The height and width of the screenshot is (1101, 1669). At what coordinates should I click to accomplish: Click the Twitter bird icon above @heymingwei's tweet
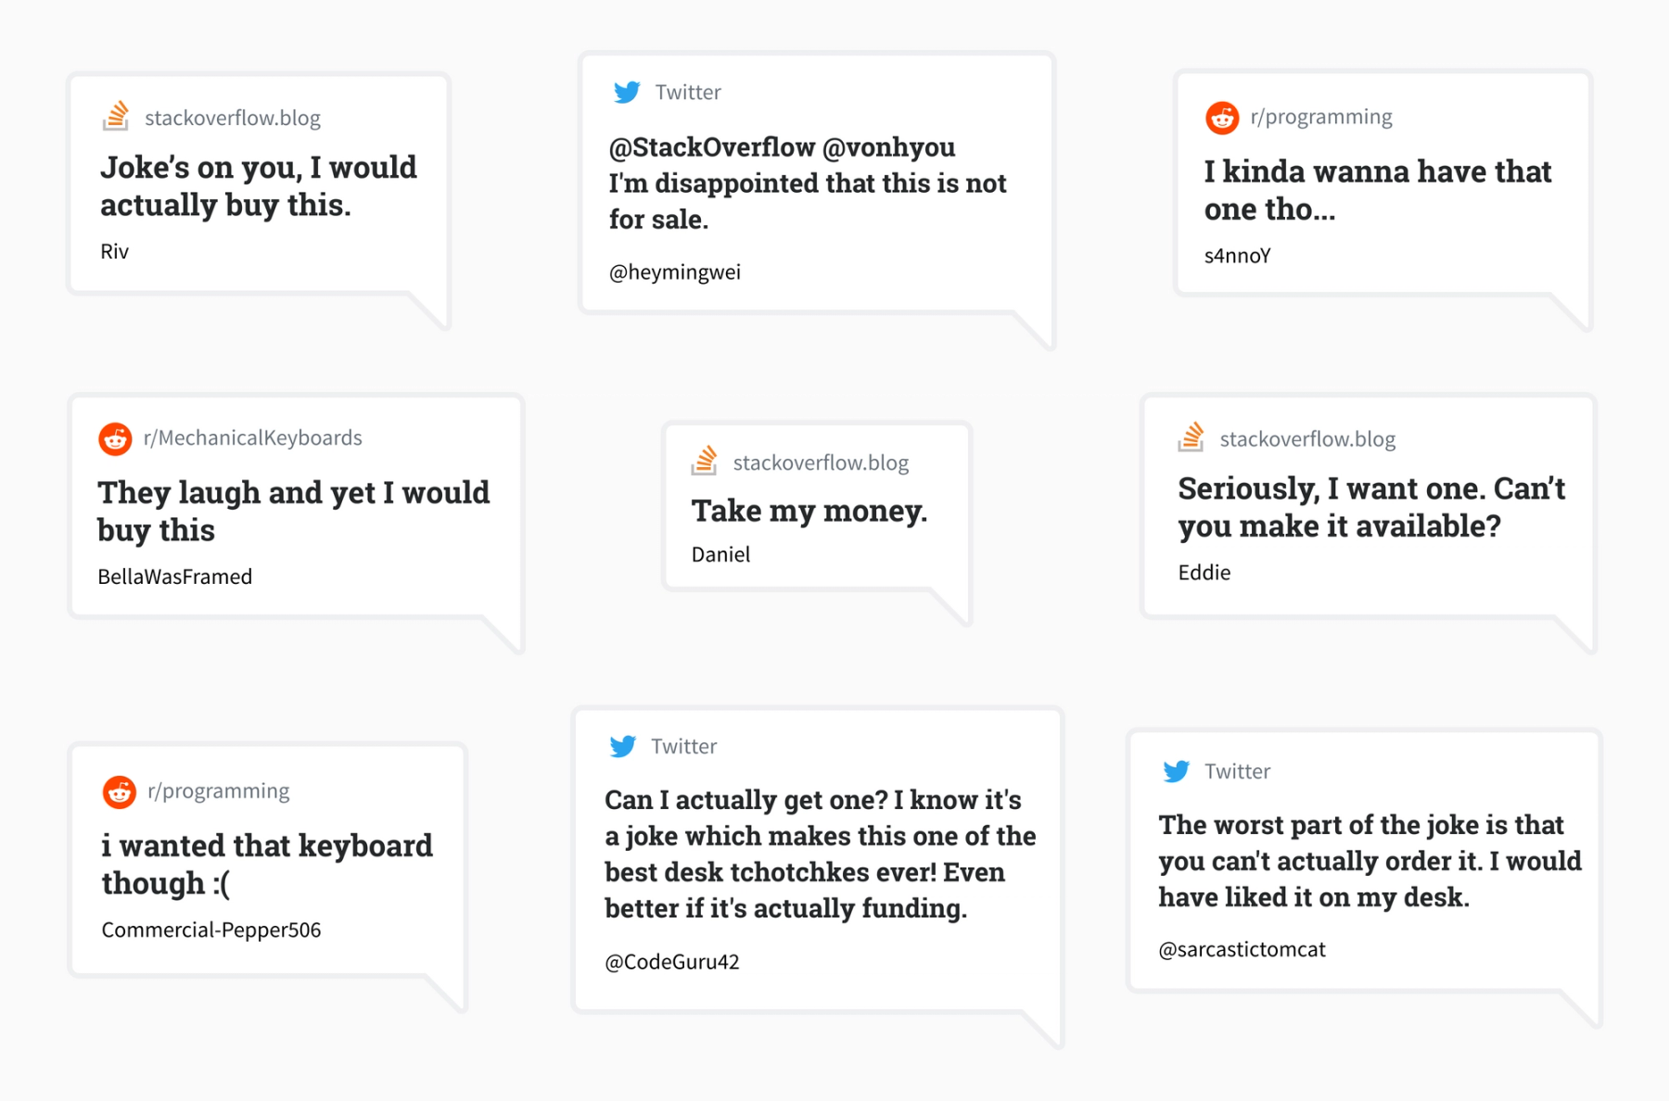[x=627, y=92]
